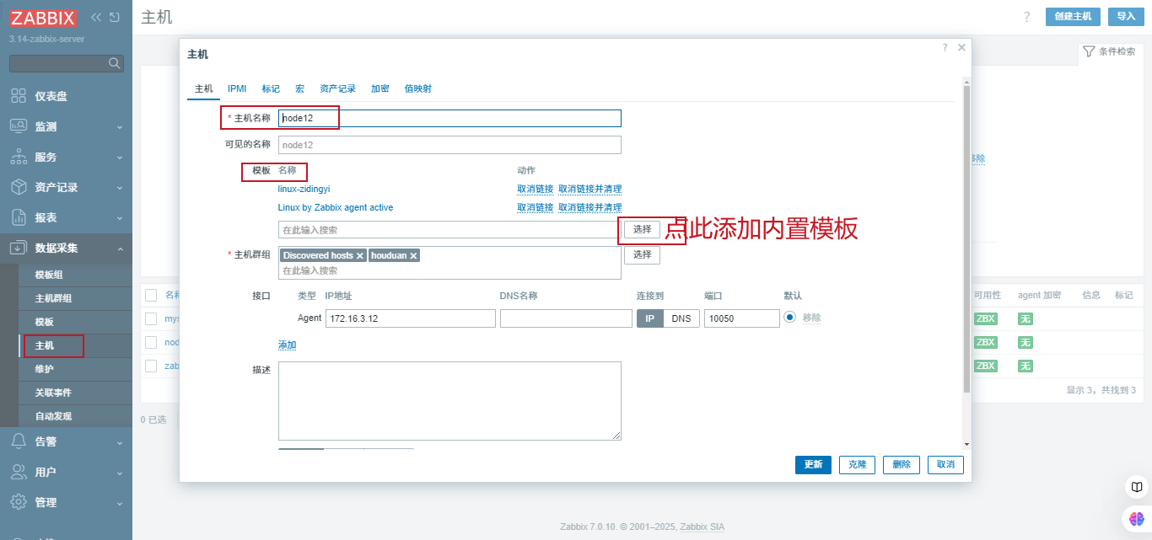Click the 服务 services icon

point(19,157)
